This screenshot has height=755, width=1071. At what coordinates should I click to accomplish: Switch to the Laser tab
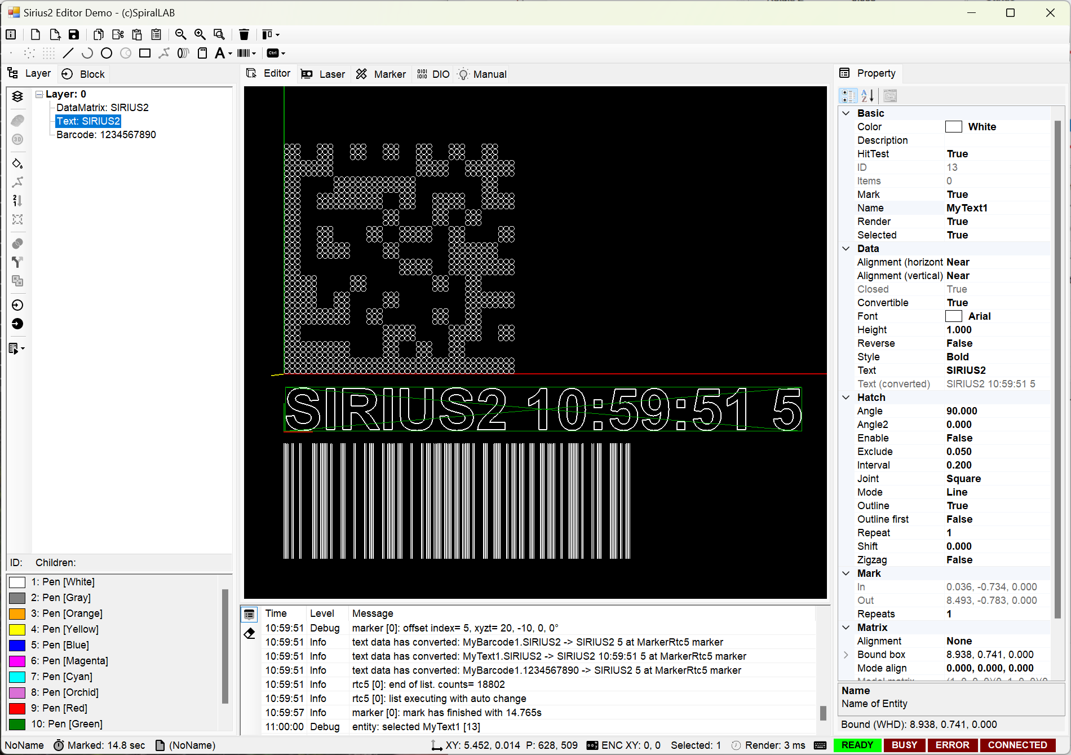tap(323, 74)
